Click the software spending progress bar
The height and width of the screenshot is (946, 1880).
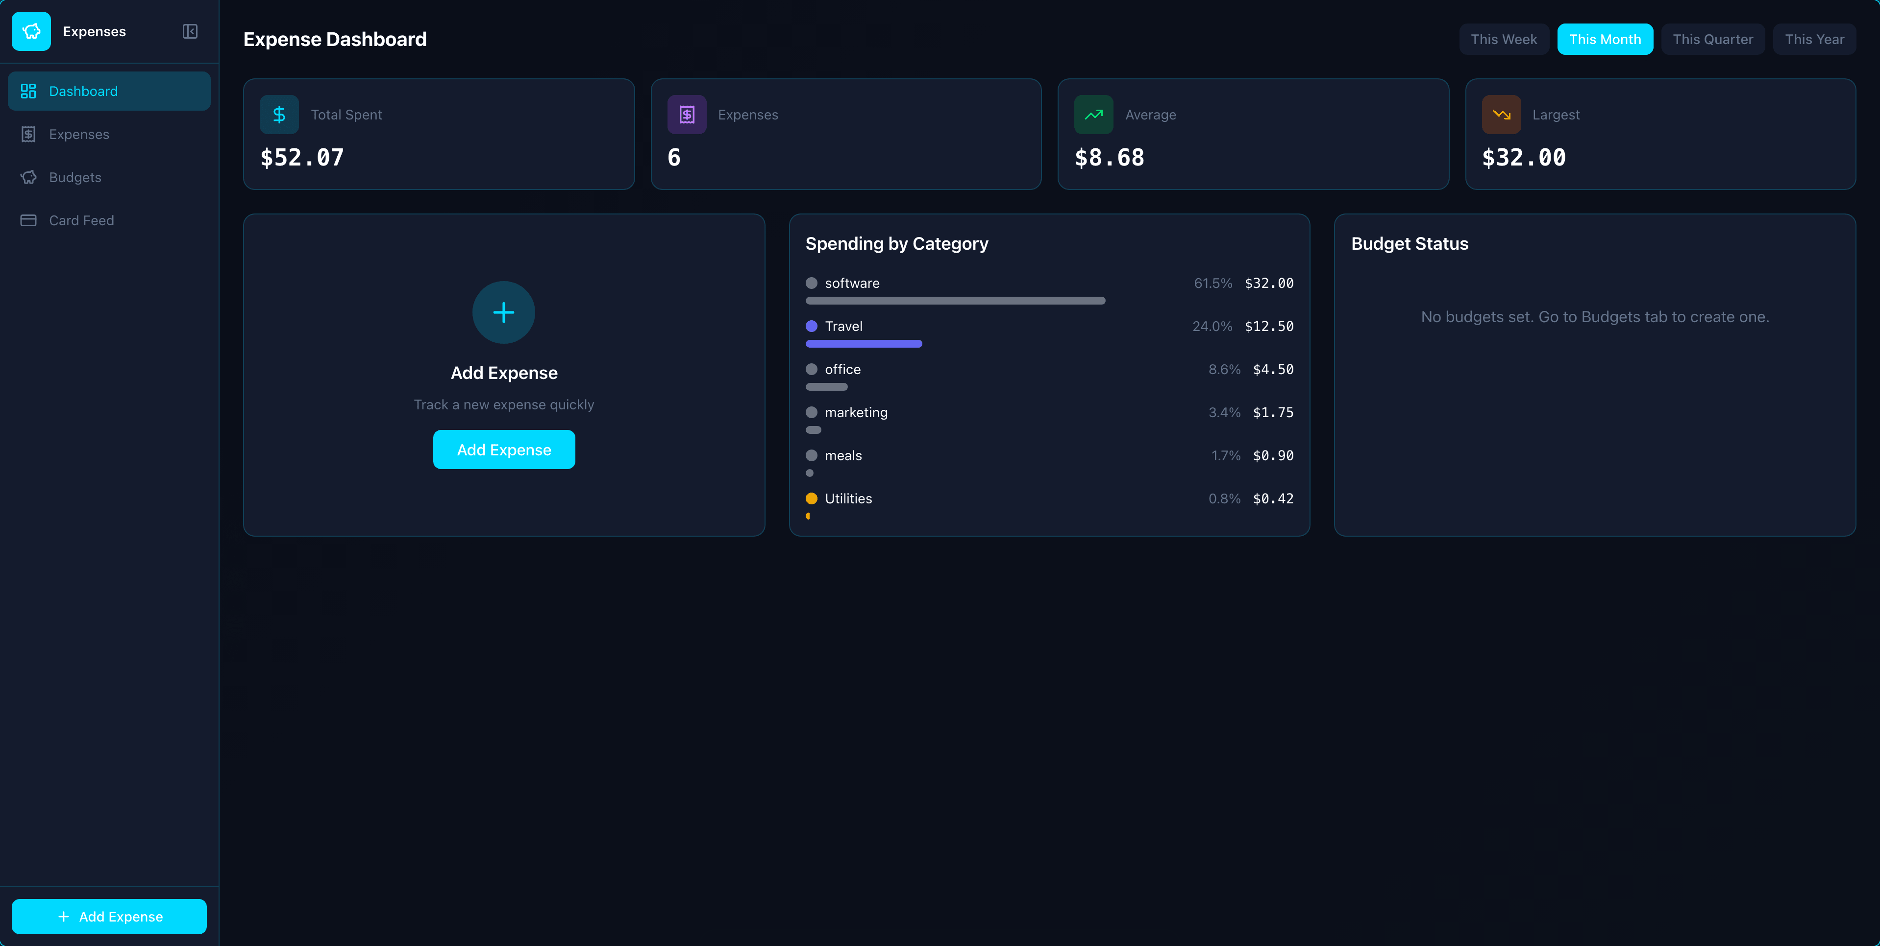[x=955, y=301]
